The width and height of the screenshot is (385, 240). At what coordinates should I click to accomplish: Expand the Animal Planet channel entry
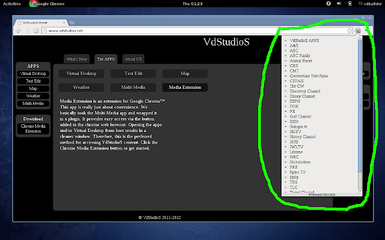point(286,61)
